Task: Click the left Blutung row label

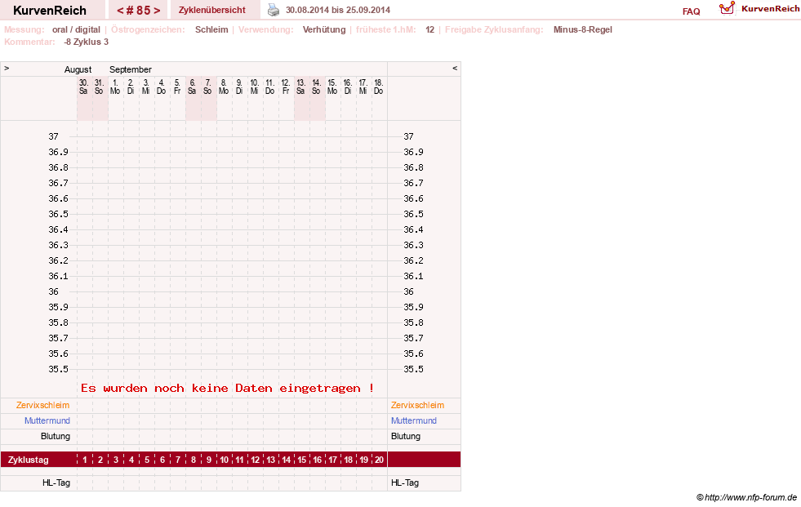Action: 56,437
